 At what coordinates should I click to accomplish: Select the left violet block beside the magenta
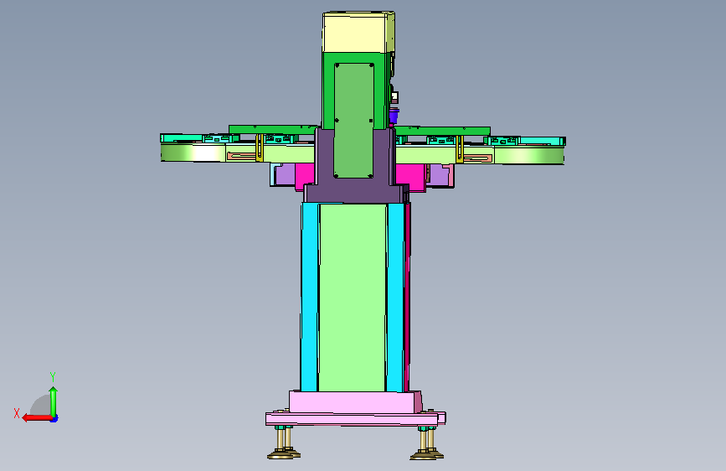tap(285, 174)
